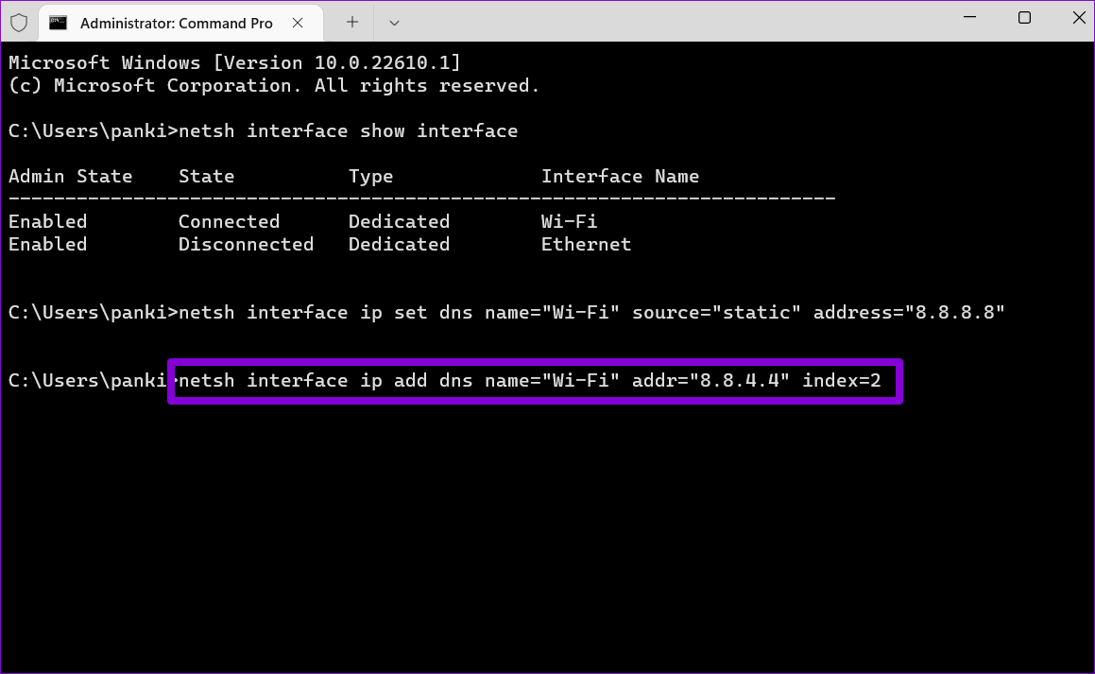Close the terminal window
The width and height of the screenshot is (1095, 674).
tap(1080, 18)
